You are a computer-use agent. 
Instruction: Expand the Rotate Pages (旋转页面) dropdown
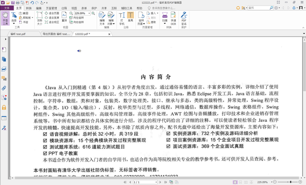click(144, 24)
